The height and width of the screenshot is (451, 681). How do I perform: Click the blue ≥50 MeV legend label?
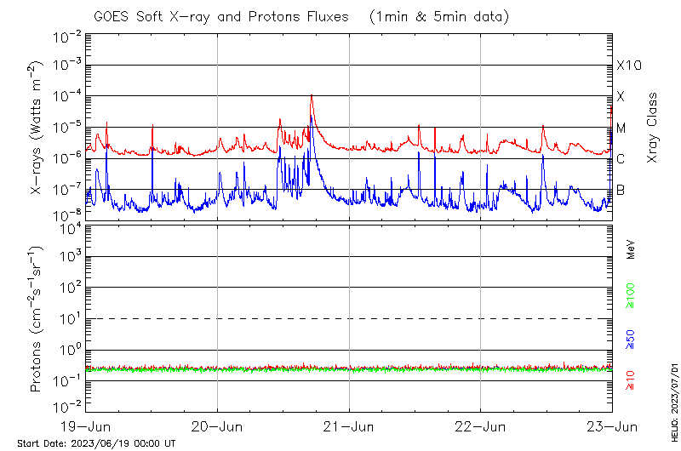coord(631,339)
